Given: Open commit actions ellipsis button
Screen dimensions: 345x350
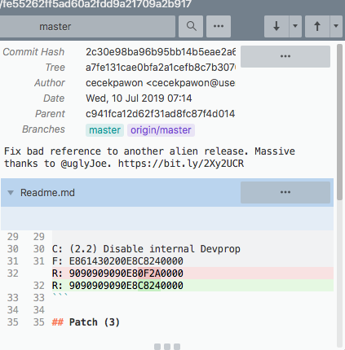Looking at the screenshot, I should (x=285, y=56).
